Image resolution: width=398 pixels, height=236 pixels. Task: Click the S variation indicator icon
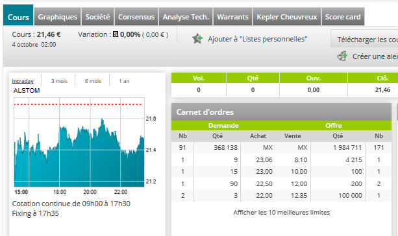pyautogui.click(x=116, y=34)
